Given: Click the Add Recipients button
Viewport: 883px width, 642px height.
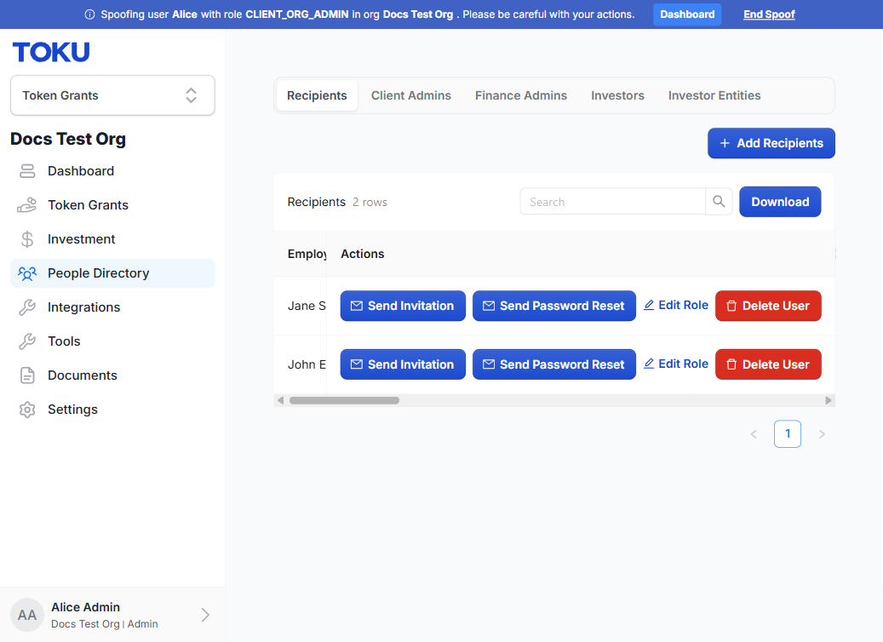Looking at the screenshot, I should tap(771, 144).
